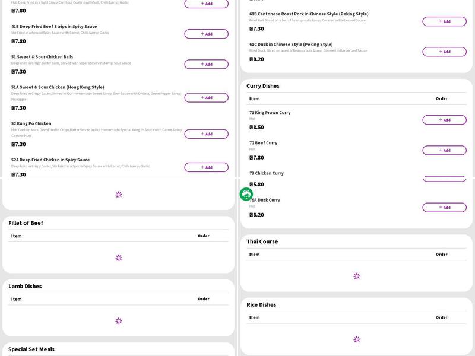Add 52A Deep Fried Chicken in Spicy Sauce
Viewport: 475px width, 356px height.
206,167
